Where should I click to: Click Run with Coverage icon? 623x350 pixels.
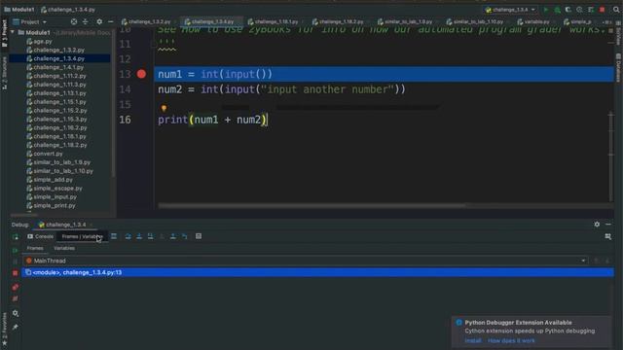click(x=568, y=10)
